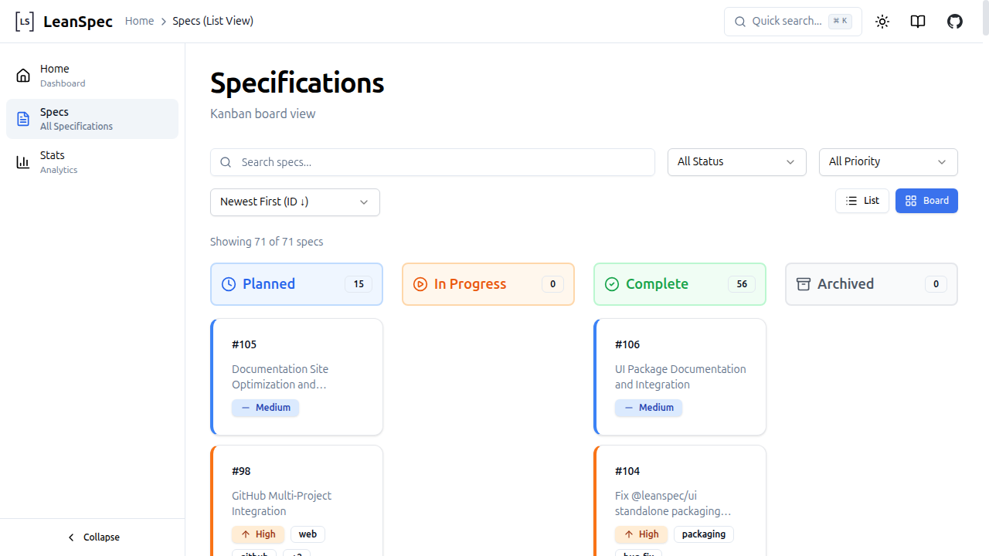Click the clock icon on the Planned column
The width and height of the screenshot is (989, 556).
click(x=228, y=283)
